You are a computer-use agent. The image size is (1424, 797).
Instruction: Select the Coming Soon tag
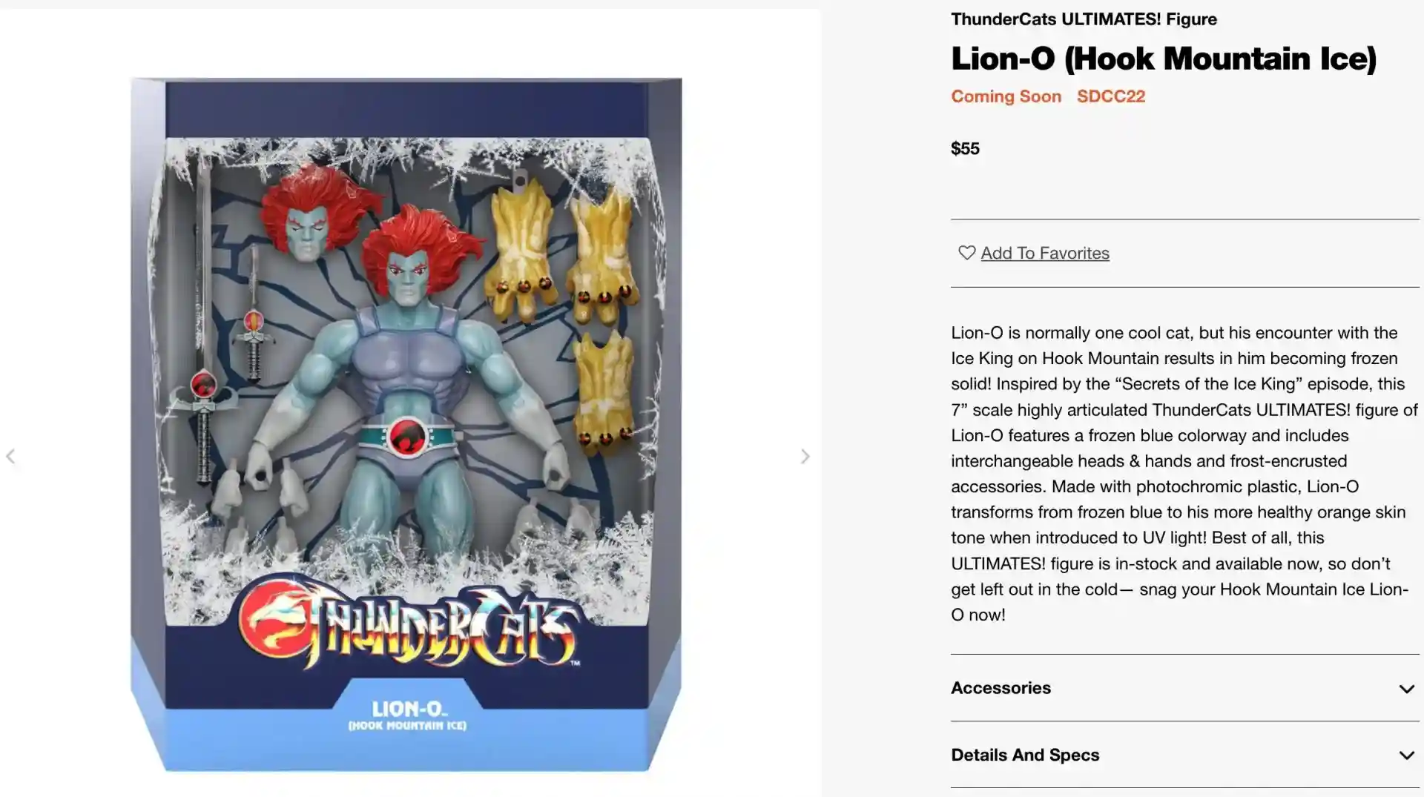(x=1006, y=96)
